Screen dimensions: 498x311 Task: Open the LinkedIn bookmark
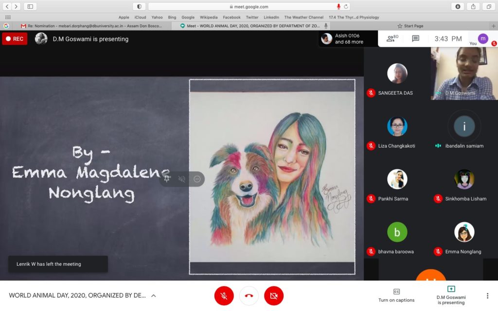tap(271, 17)
